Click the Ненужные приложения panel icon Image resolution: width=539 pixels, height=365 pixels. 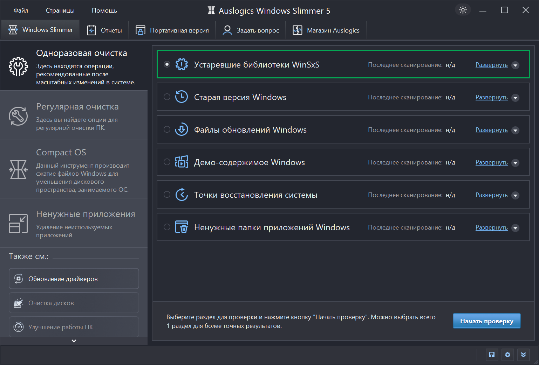point(18,224)
